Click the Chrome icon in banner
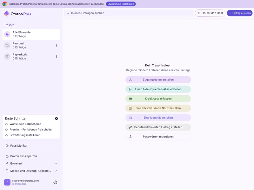 point(5,4)
